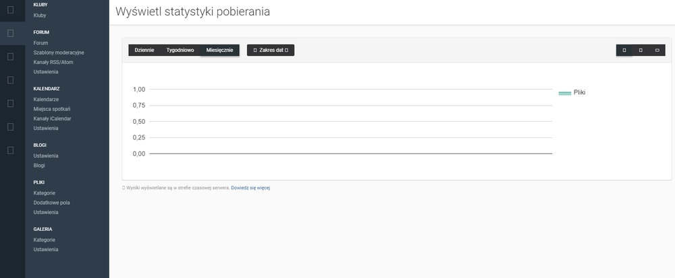Open the Dowiedz się więcej link

pyautogui.click(x=250, y=188)
